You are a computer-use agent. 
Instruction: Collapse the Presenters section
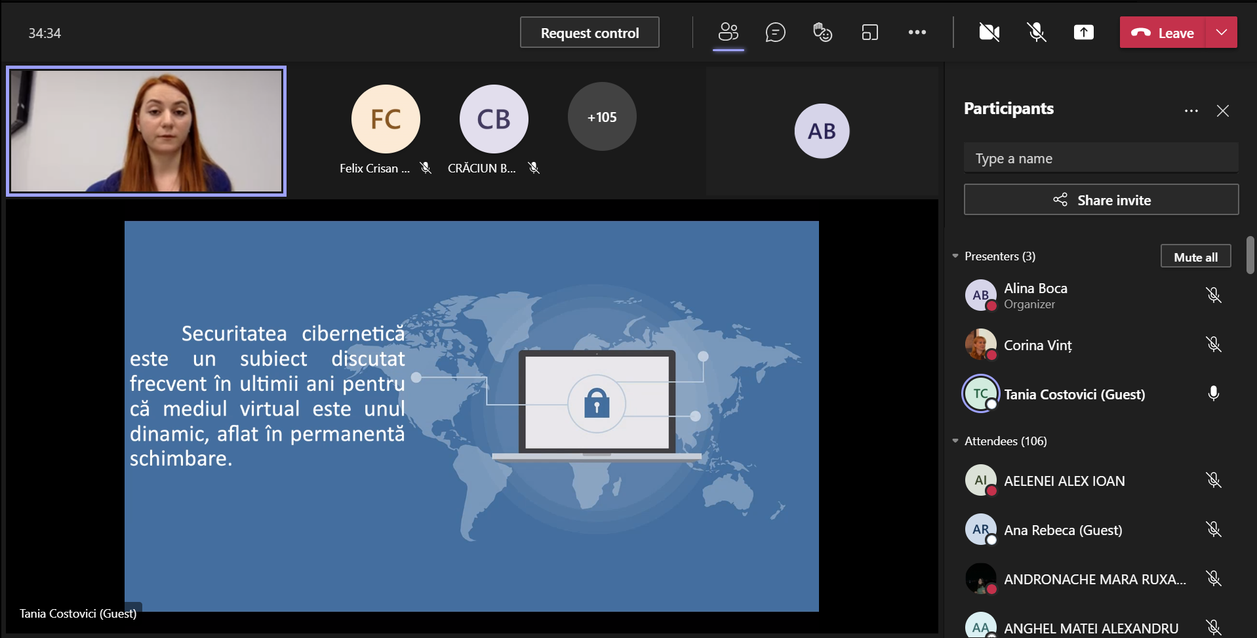click(955, 256)
